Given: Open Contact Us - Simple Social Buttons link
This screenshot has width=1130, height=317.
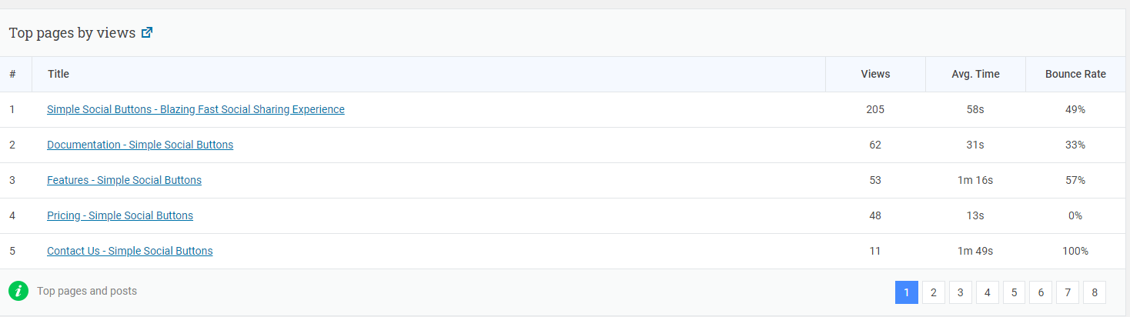Looking at the screenshot, I should click(130, 251).
